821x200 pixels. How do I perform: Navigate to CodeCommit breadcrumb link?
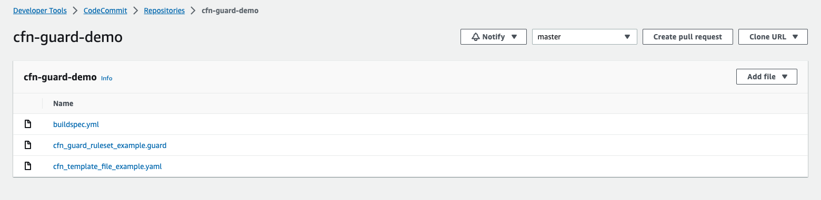(105, 10)
